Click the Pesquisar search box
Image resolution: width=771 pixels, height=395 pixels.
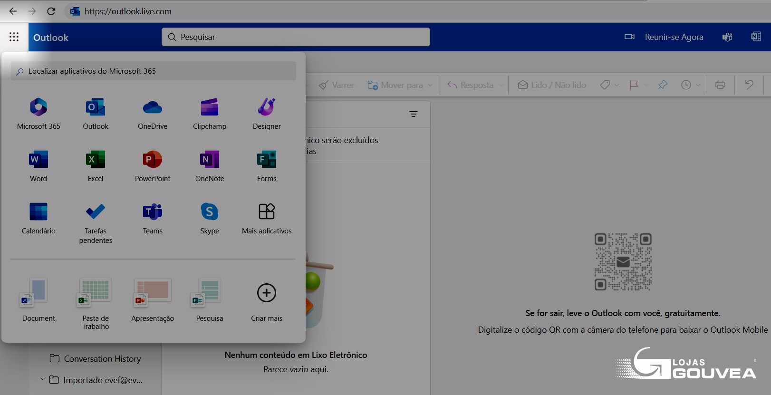(296, 37)
